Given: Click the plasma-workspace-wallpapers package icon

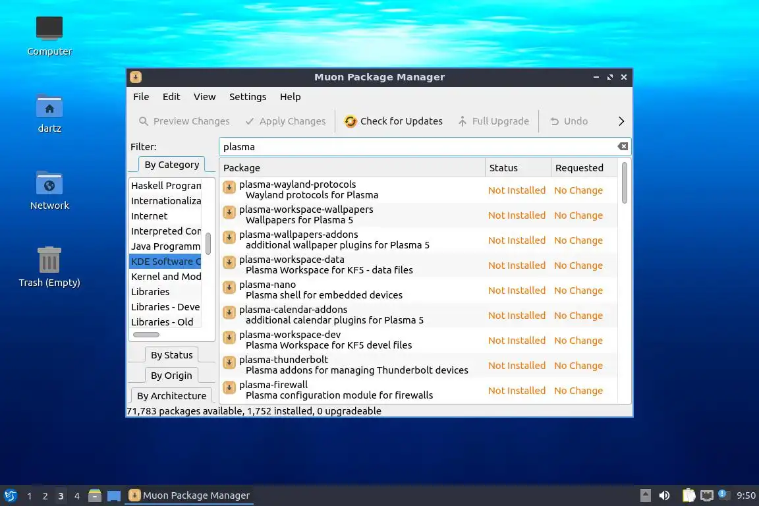Looking at the screenshot, I should pos(229,212).
